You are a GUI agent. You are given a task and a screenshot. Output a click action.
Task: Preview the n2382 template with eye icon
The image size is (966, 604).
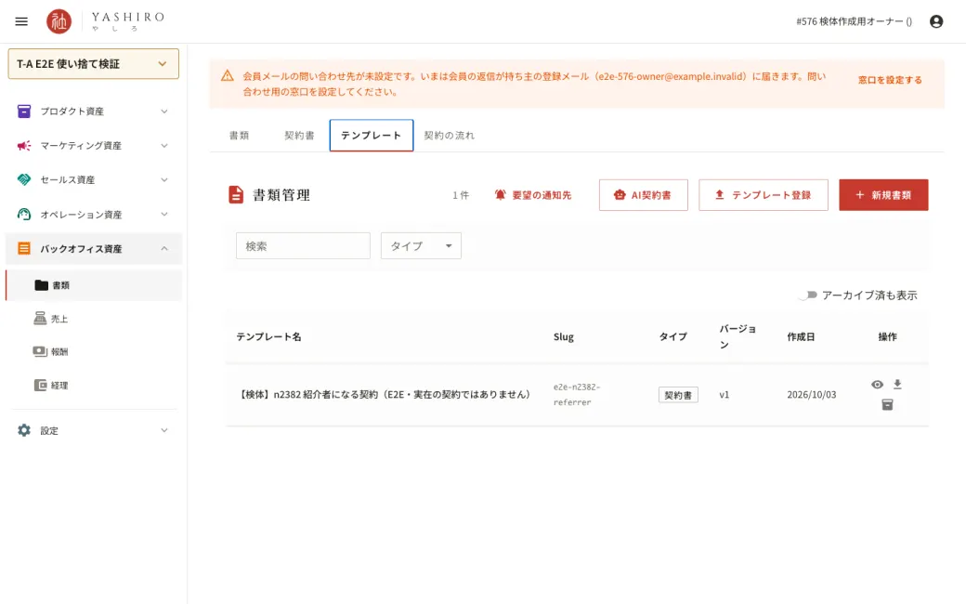pos(877,385)
